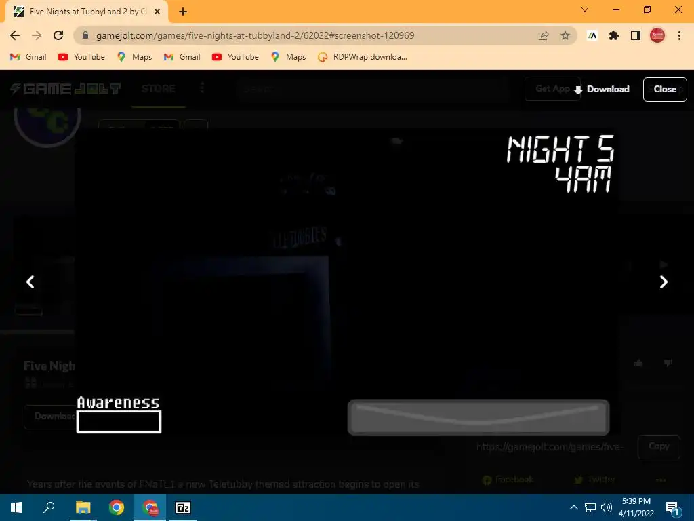The height and width of the screenshot is (521, 694).
Task: Open notification center icon
Action: 672,508
